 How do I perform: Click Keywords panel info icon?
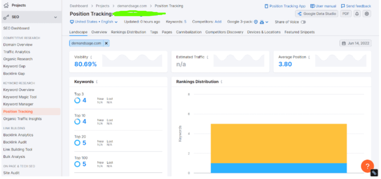point(97,82)
